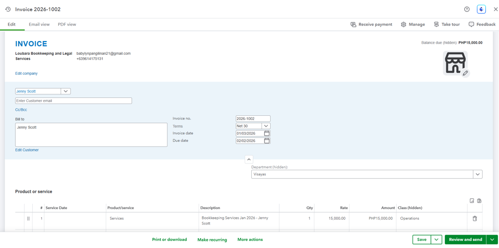
Task: Click the Manage label
Action: click(x=417, y=24)
